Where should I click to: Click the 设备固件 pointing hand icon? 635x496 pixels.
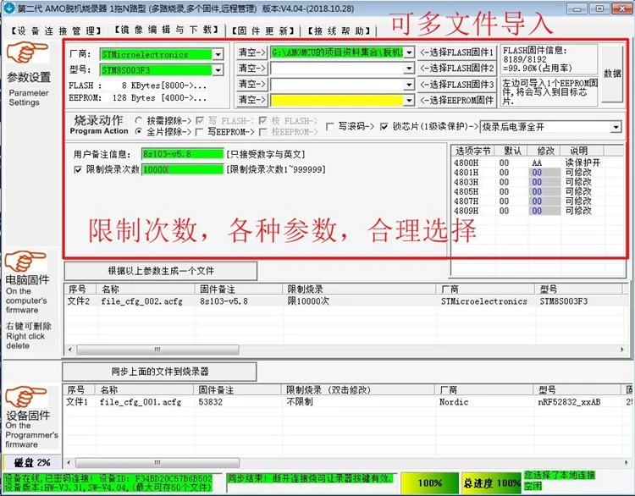pyautogui.click(x=25, y=396)
